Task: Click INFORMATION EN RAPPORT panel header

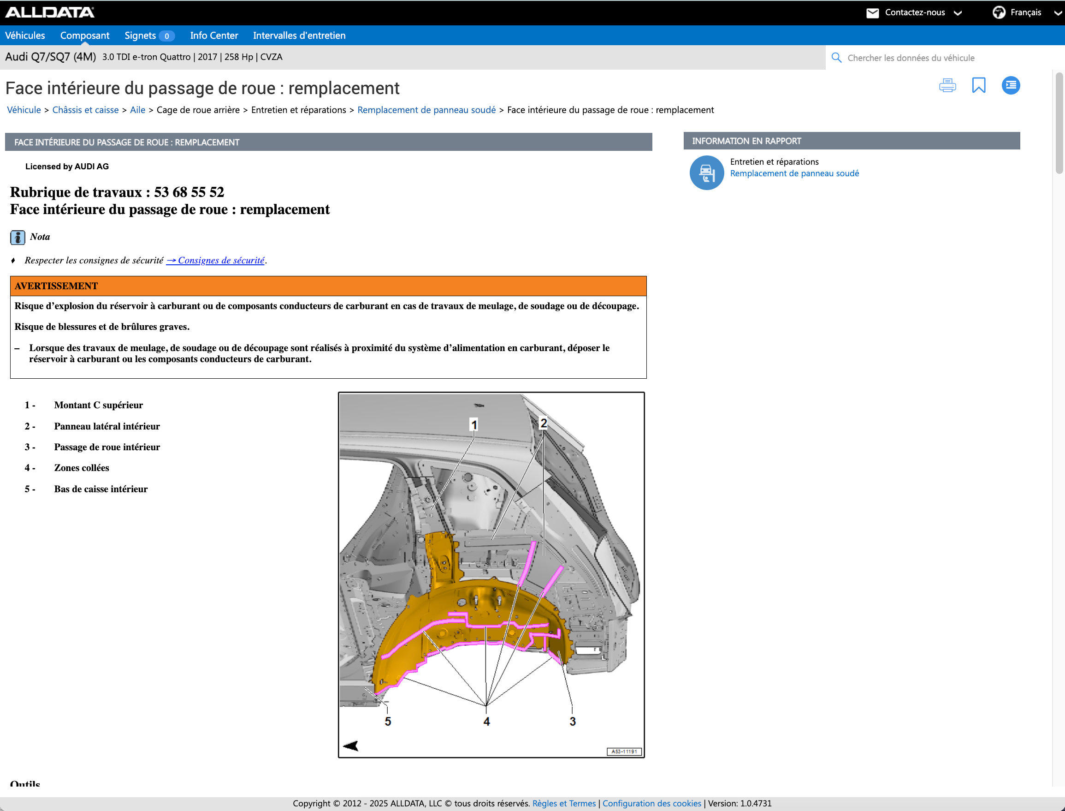Action: point(852,141)
